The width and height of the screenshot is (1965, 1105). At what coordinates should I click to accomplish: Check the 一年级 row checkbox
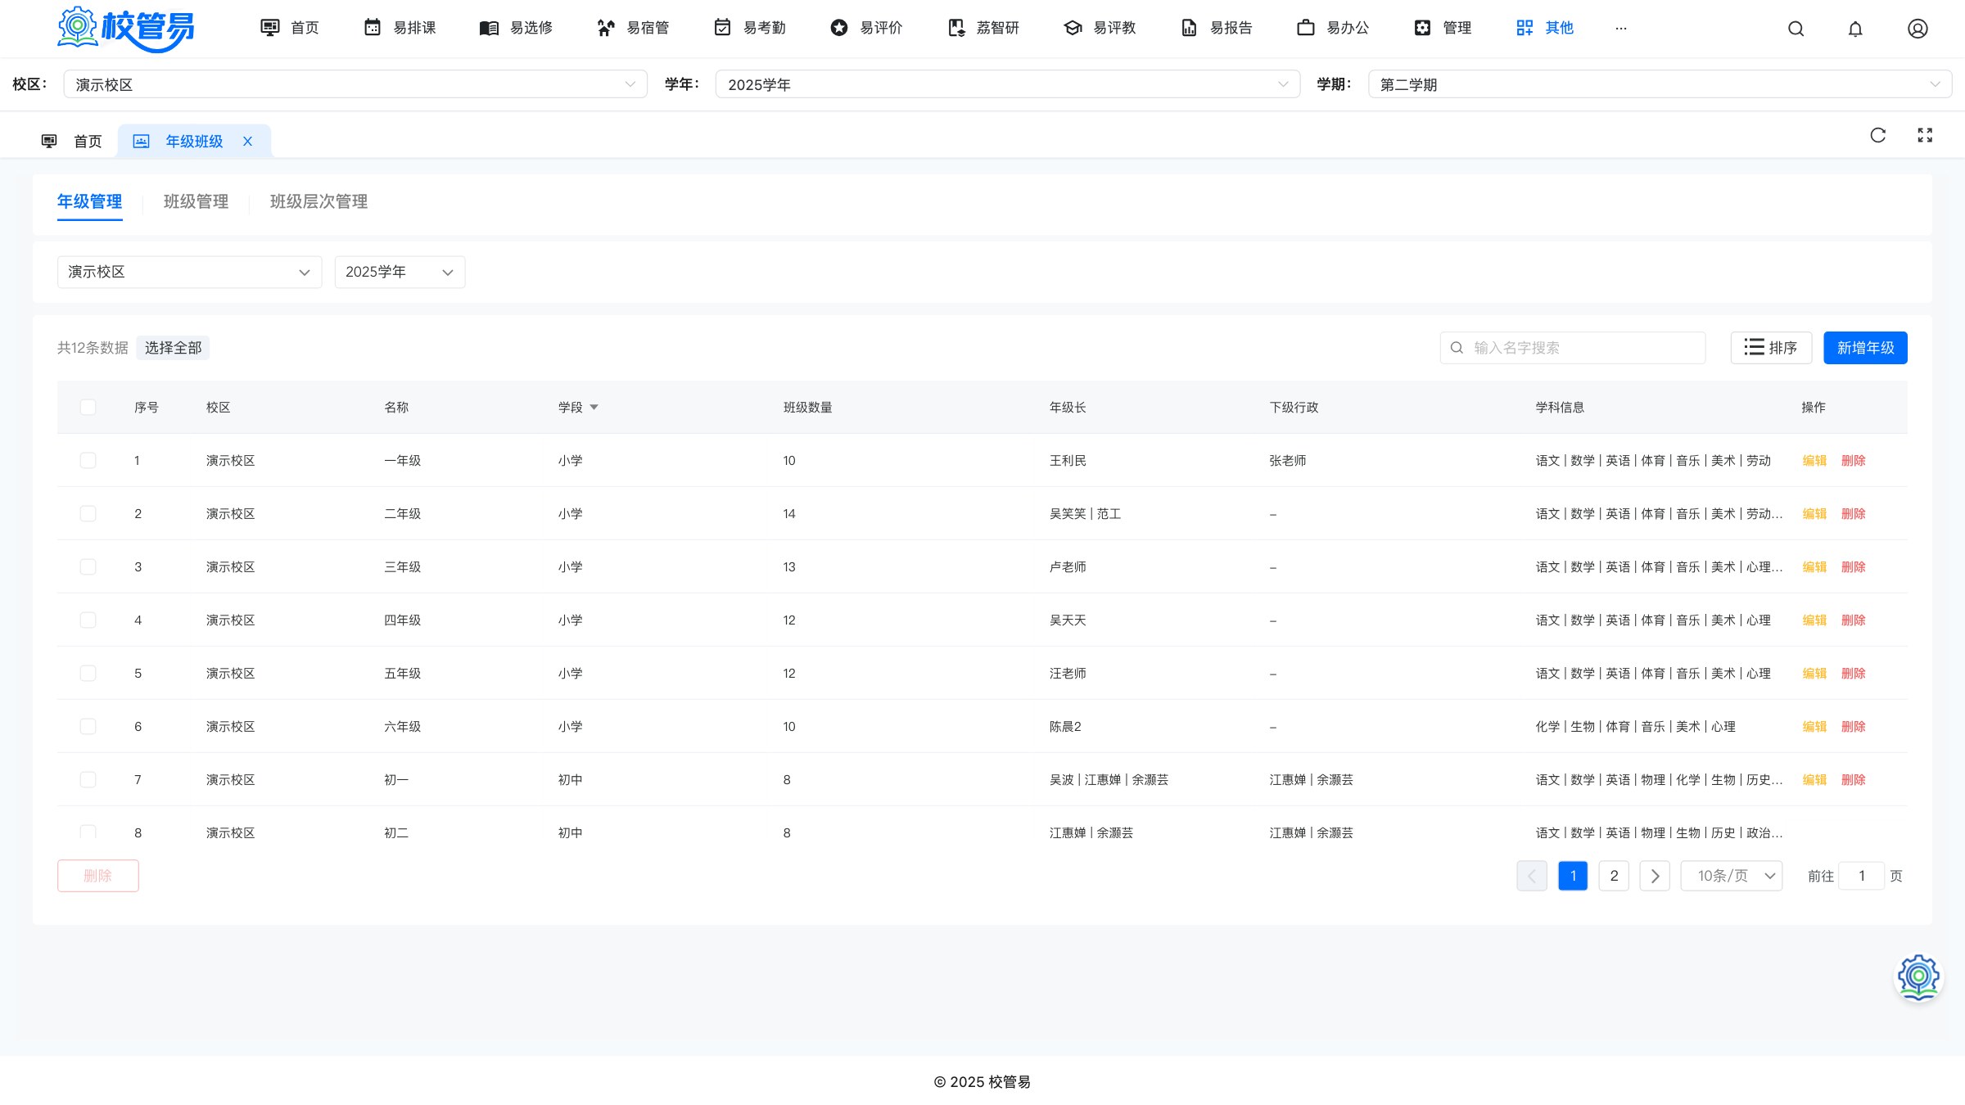pyautogui.click(x=88, y=461)
